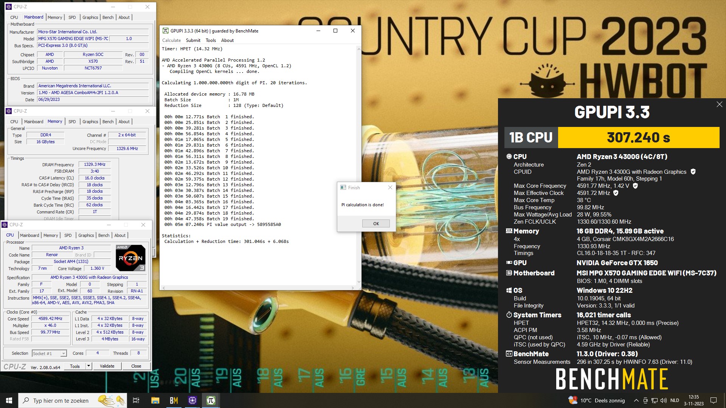
Task: Click the search magnifier in the taskbar
Action: pyautogui.click(x=26, y=400)
